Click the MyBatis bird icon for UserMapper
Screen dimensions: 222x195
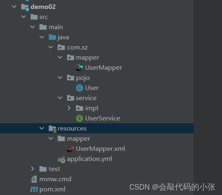click(79, 68)
